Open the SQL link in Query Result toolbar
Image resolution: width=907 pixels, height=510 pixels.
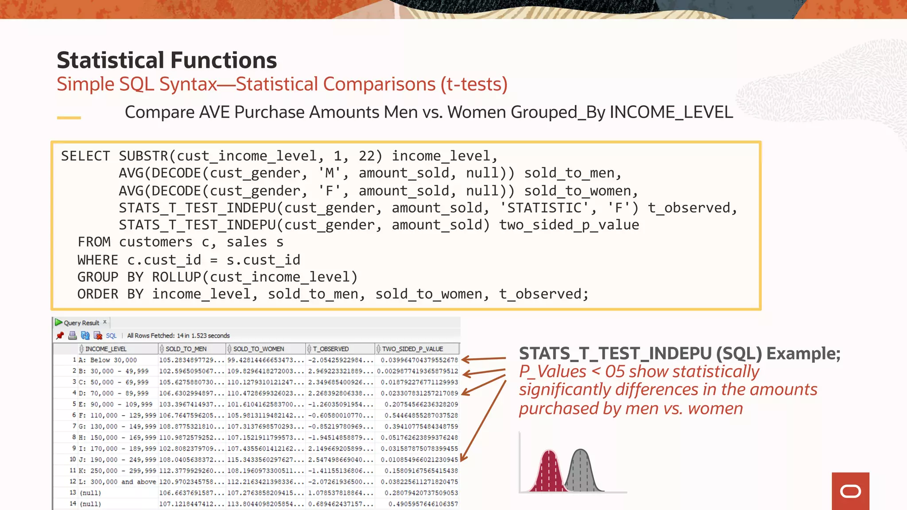pyautogui.click(x=111, y=336)
